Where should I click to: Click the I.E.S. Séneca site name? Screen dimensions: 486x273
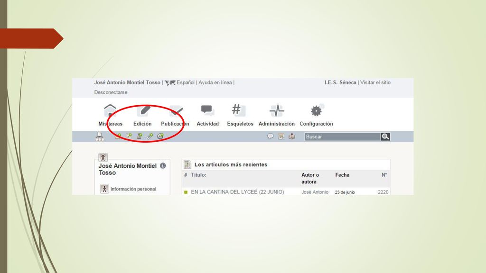point(340,82)
